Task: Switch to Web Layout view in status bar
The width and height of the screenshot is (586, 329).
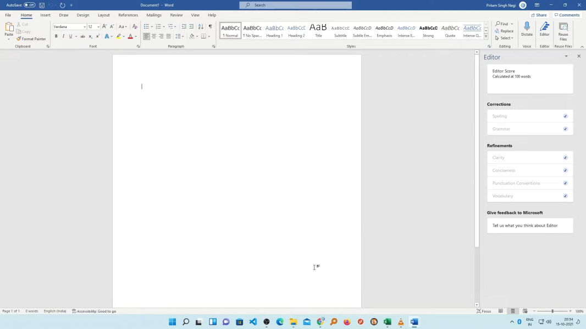Action: 525,311
